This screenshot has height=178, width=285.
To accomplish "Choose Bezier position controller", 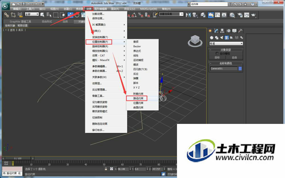I will pyautogui.click(x=137, y=46).
